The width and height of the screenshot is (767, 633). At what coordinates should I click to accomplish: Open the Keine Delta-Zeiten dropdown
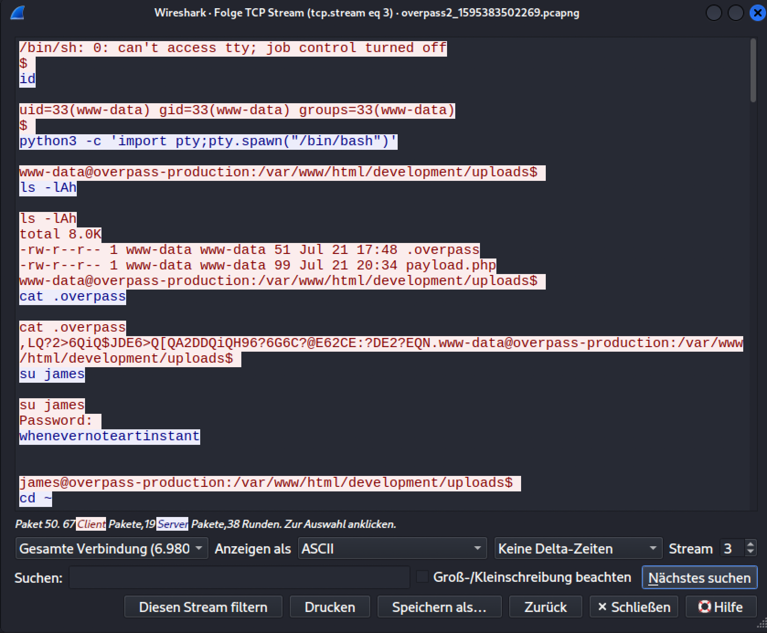(x=578, y=549)
